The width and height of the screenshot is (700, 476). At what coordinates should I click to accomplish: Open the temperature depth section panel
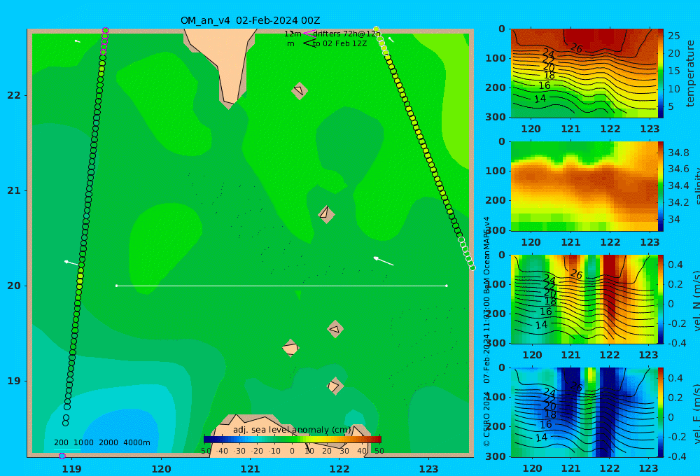(x=584, y=73)
